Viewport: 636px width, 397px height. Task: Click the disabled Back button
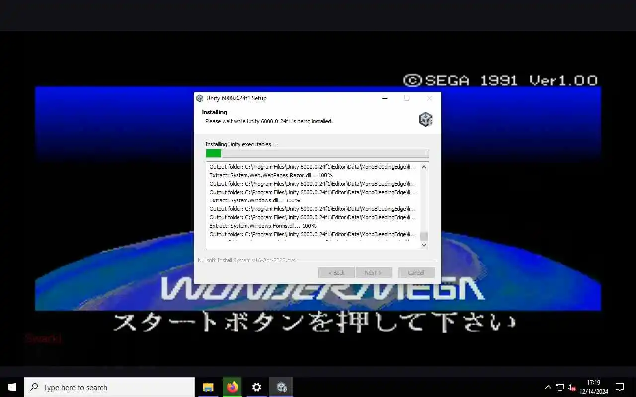click(336, 273)
